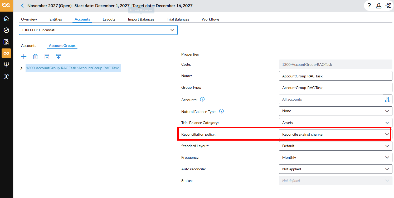Screen dimensions: 394x198
Task: Select the Accounts sub-tab beside Account Groups
Action: click(x=29, y=46)
